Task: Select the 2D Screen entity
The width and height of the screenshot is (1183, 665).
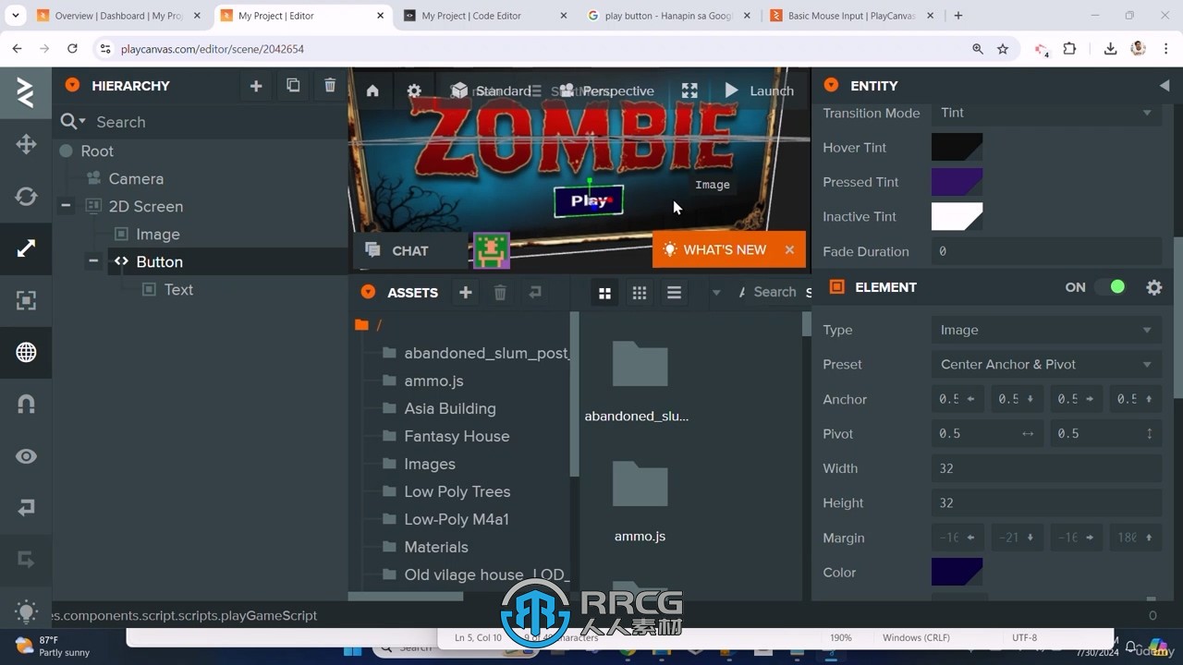Action: [146, 207]
